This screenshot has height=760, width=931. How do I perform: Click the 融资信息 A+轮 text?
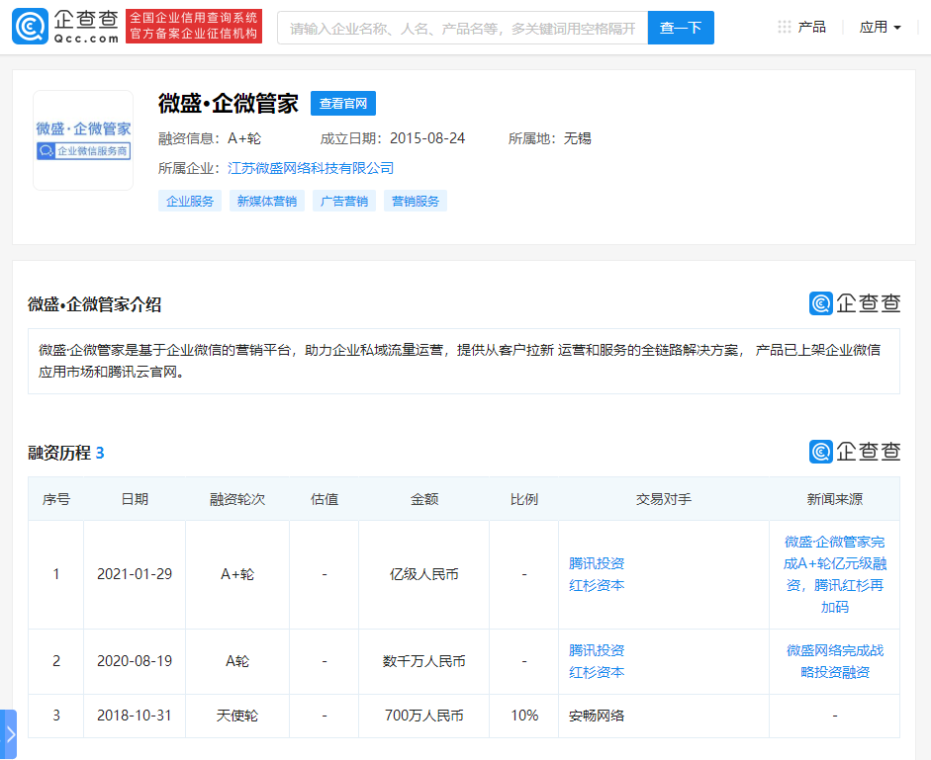[x=210, y=138]
